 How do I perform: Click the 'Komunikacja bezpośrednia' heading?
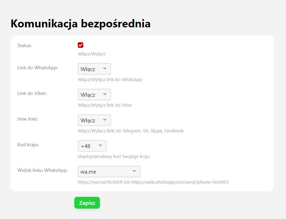[x=81, y=24]
